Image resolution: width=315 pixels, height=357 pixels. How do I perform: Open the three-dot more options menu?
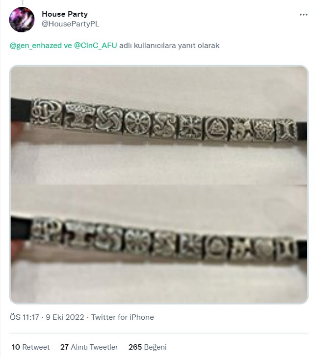point(303,15)
